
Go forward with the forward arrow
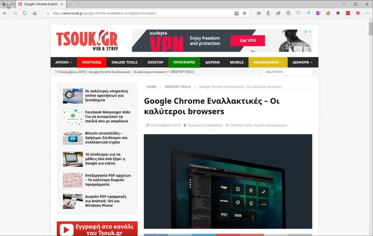coord(15,13)
